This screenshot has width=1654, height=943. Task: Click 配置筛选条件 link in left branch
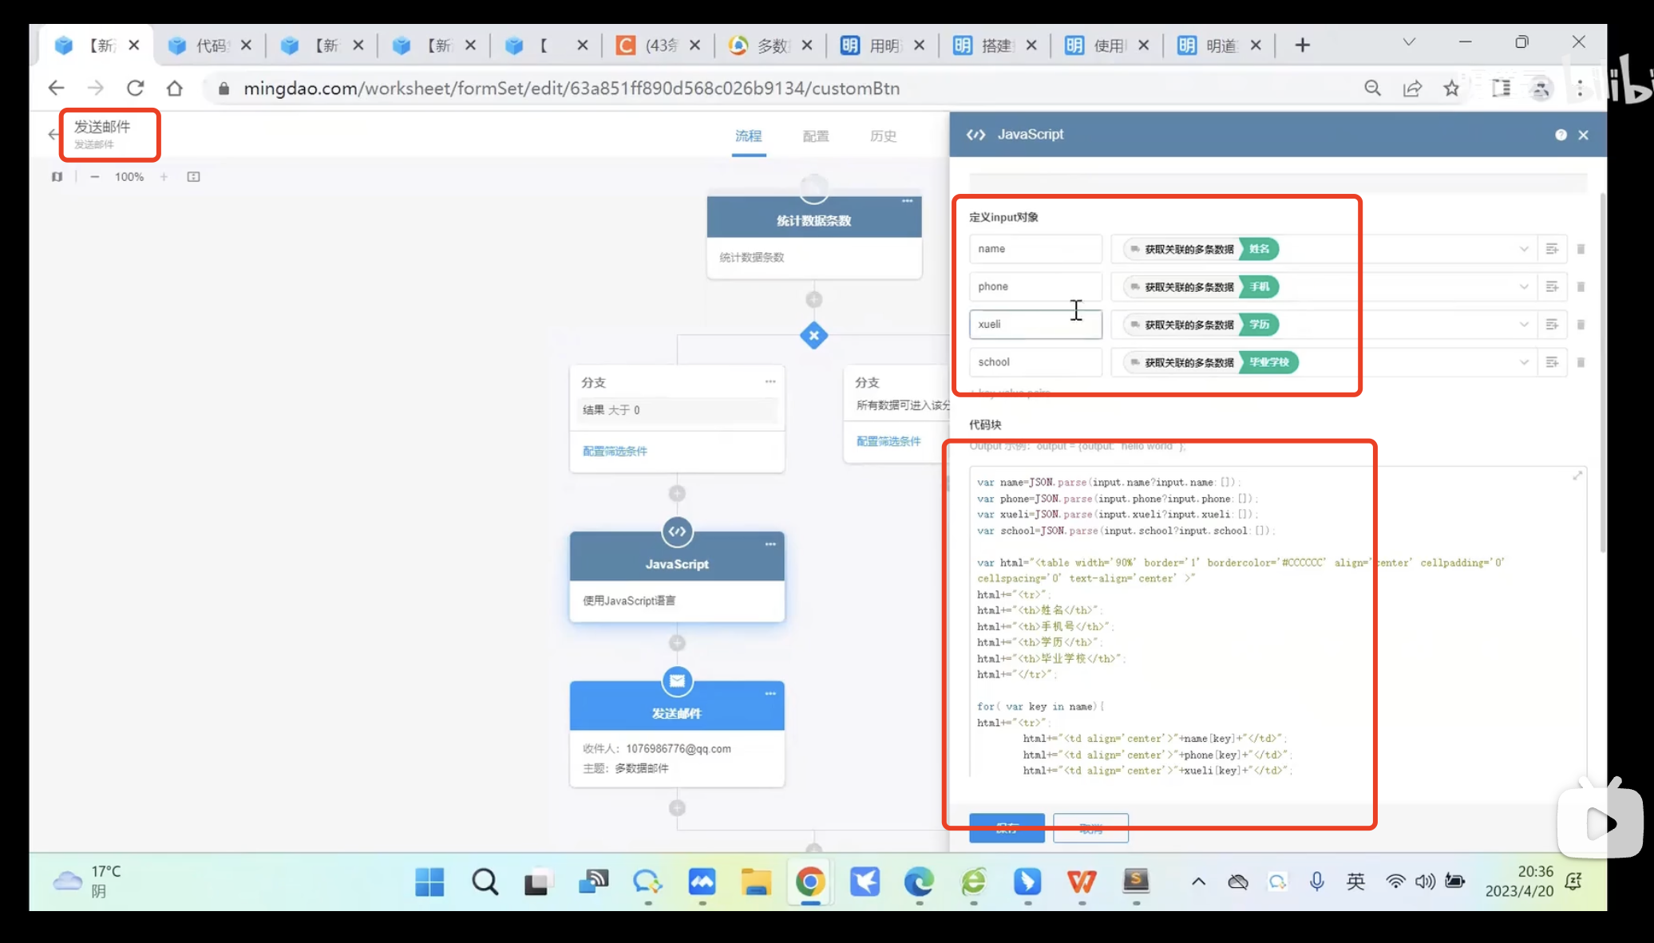point(615,452)
